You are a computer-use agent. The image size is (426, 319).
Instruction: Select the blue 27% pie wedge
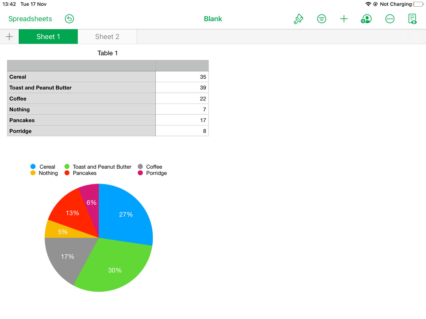click(x=126, y=214)
